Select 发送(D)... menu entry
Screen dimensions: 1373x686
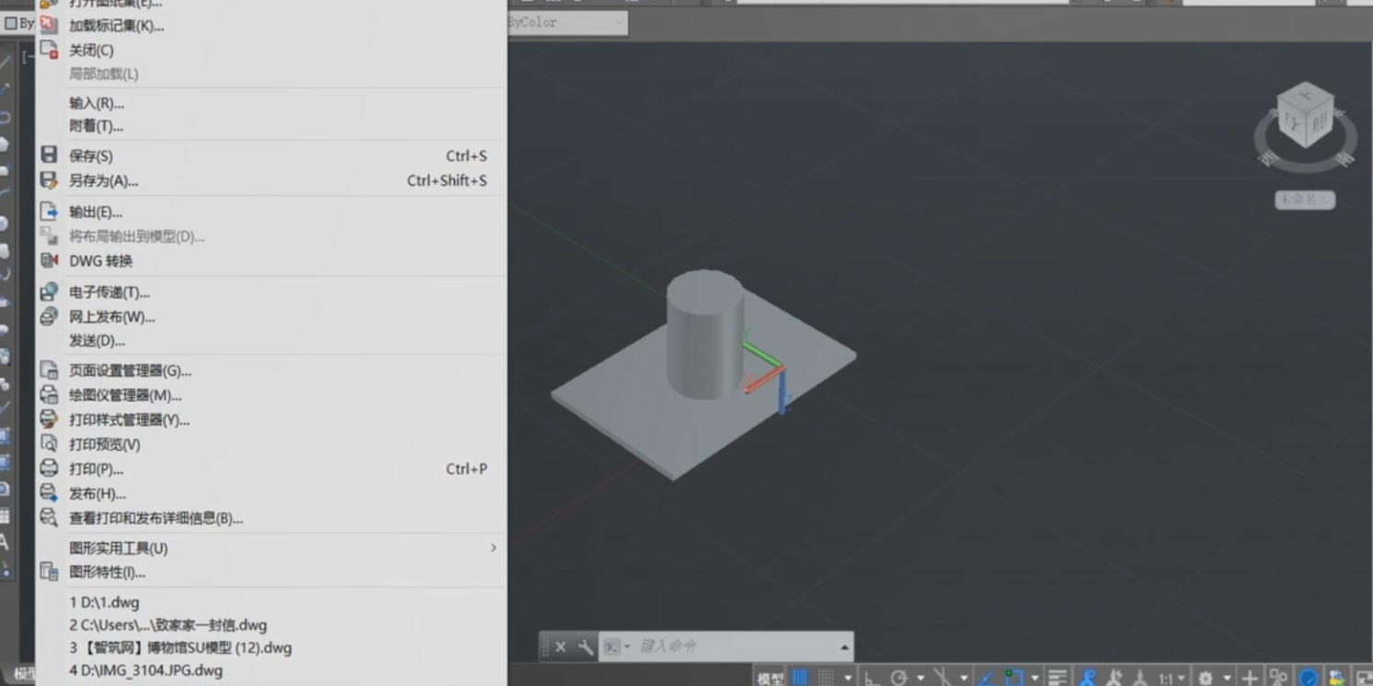(x=97, y=340)
